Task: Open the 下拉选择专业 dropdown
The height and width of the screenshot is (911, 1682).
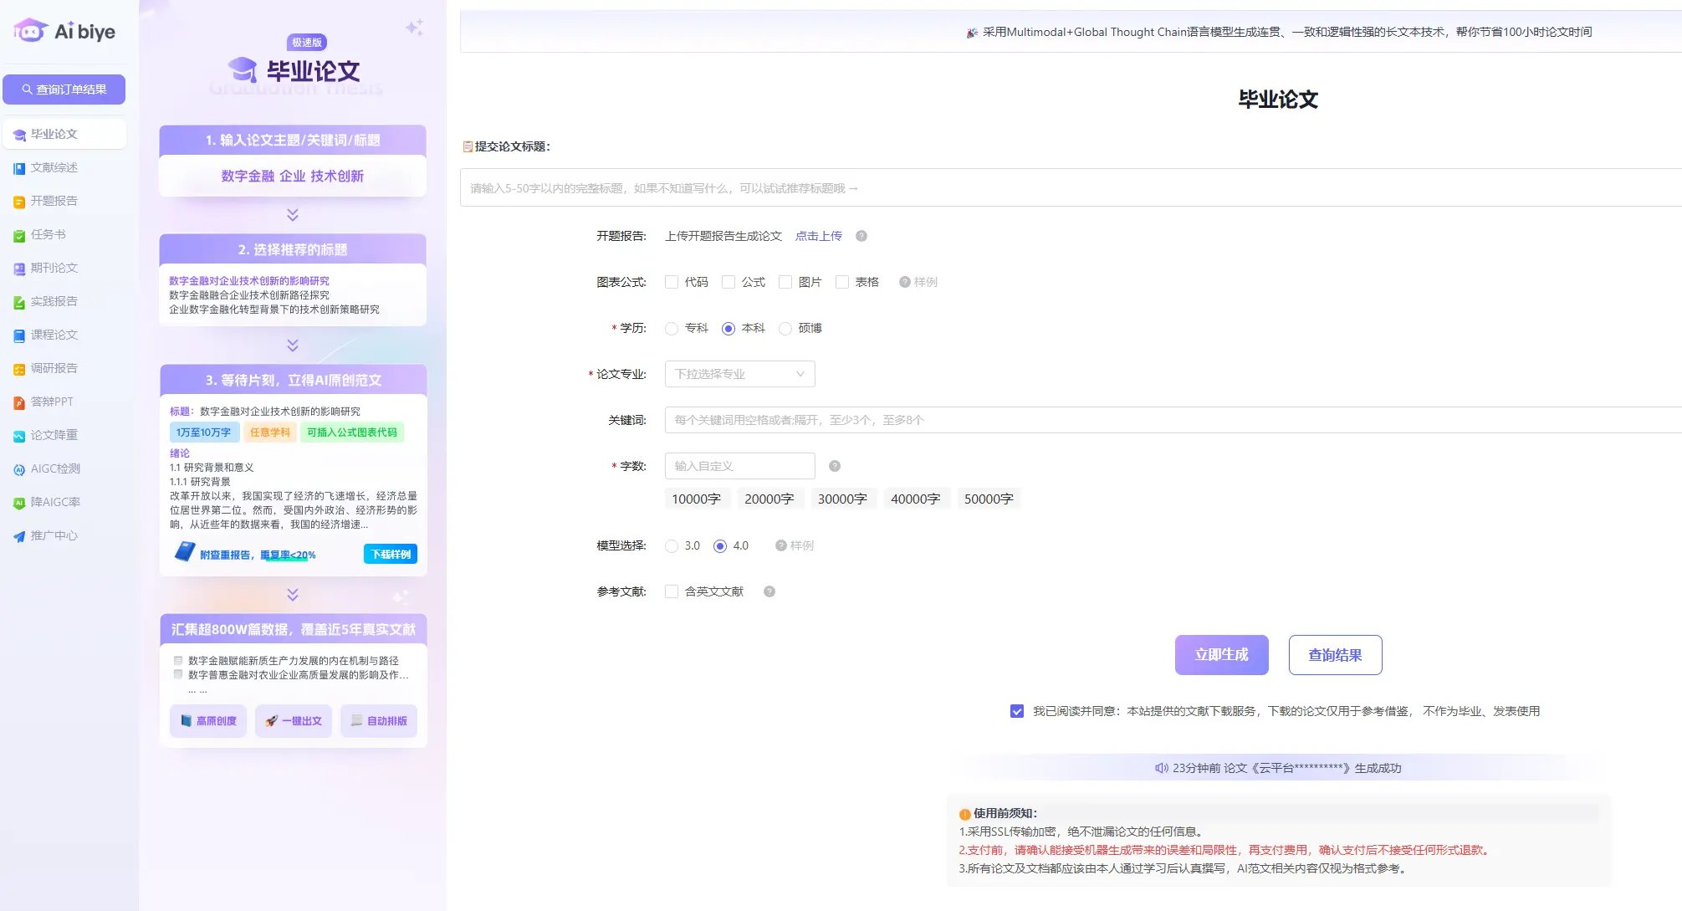Action: click(739, 374)
